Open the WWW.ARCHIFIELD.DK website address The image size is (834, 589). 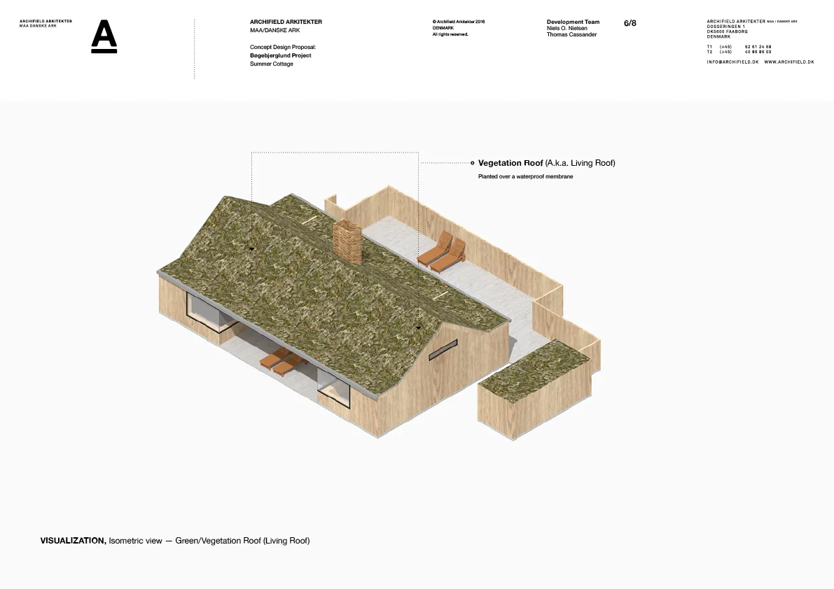pos(788,62)
